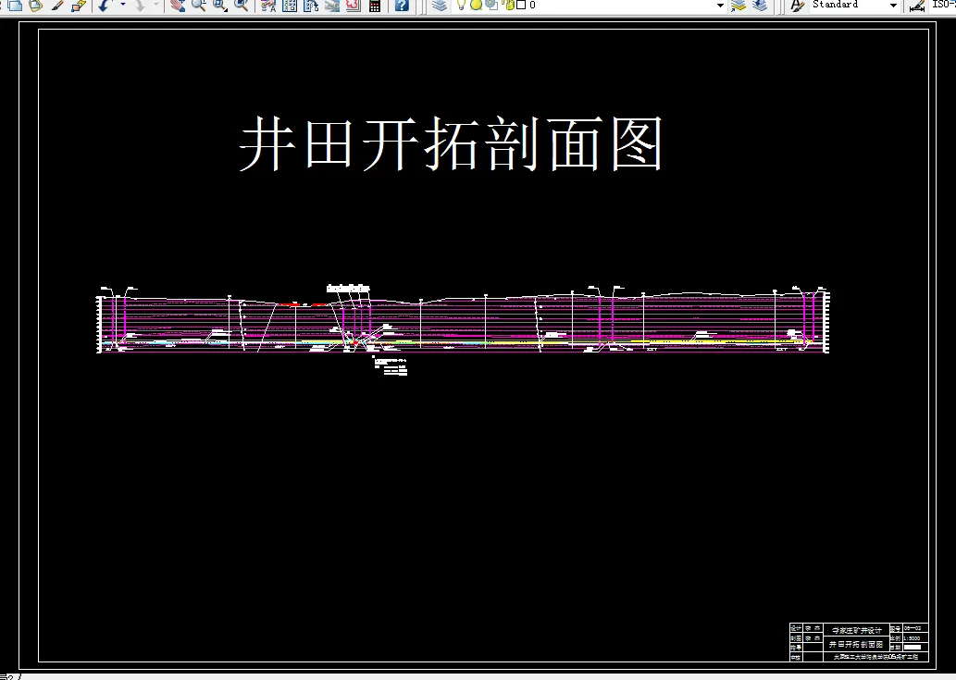The height and width of the screenshot is (680, 956).
Task: Click the Make Object's Layer Current icon
Action: (x=739, y=6)
